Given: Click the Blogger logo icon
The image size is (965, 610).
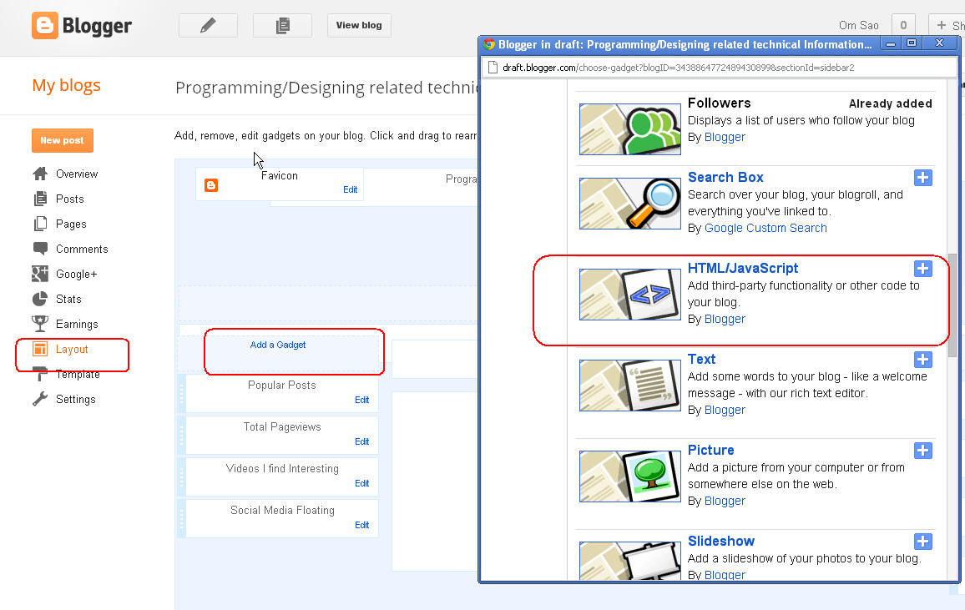Looking at the screenshot, I should (x=45, y=25).
